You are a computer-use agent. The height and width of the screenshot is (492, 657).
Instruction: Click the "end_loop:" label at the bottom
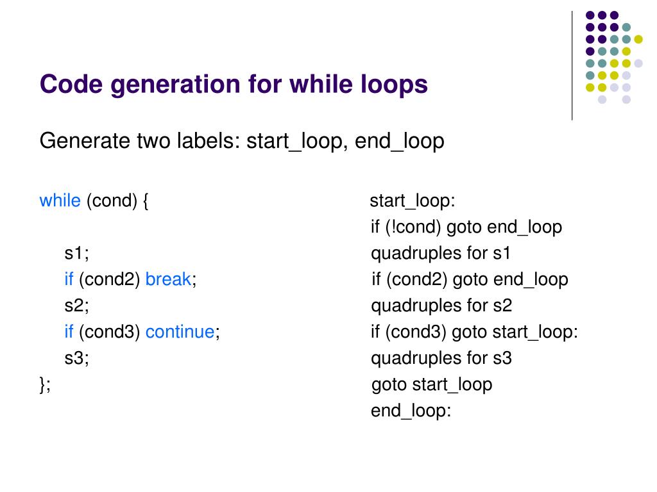(x=411, y=411)
